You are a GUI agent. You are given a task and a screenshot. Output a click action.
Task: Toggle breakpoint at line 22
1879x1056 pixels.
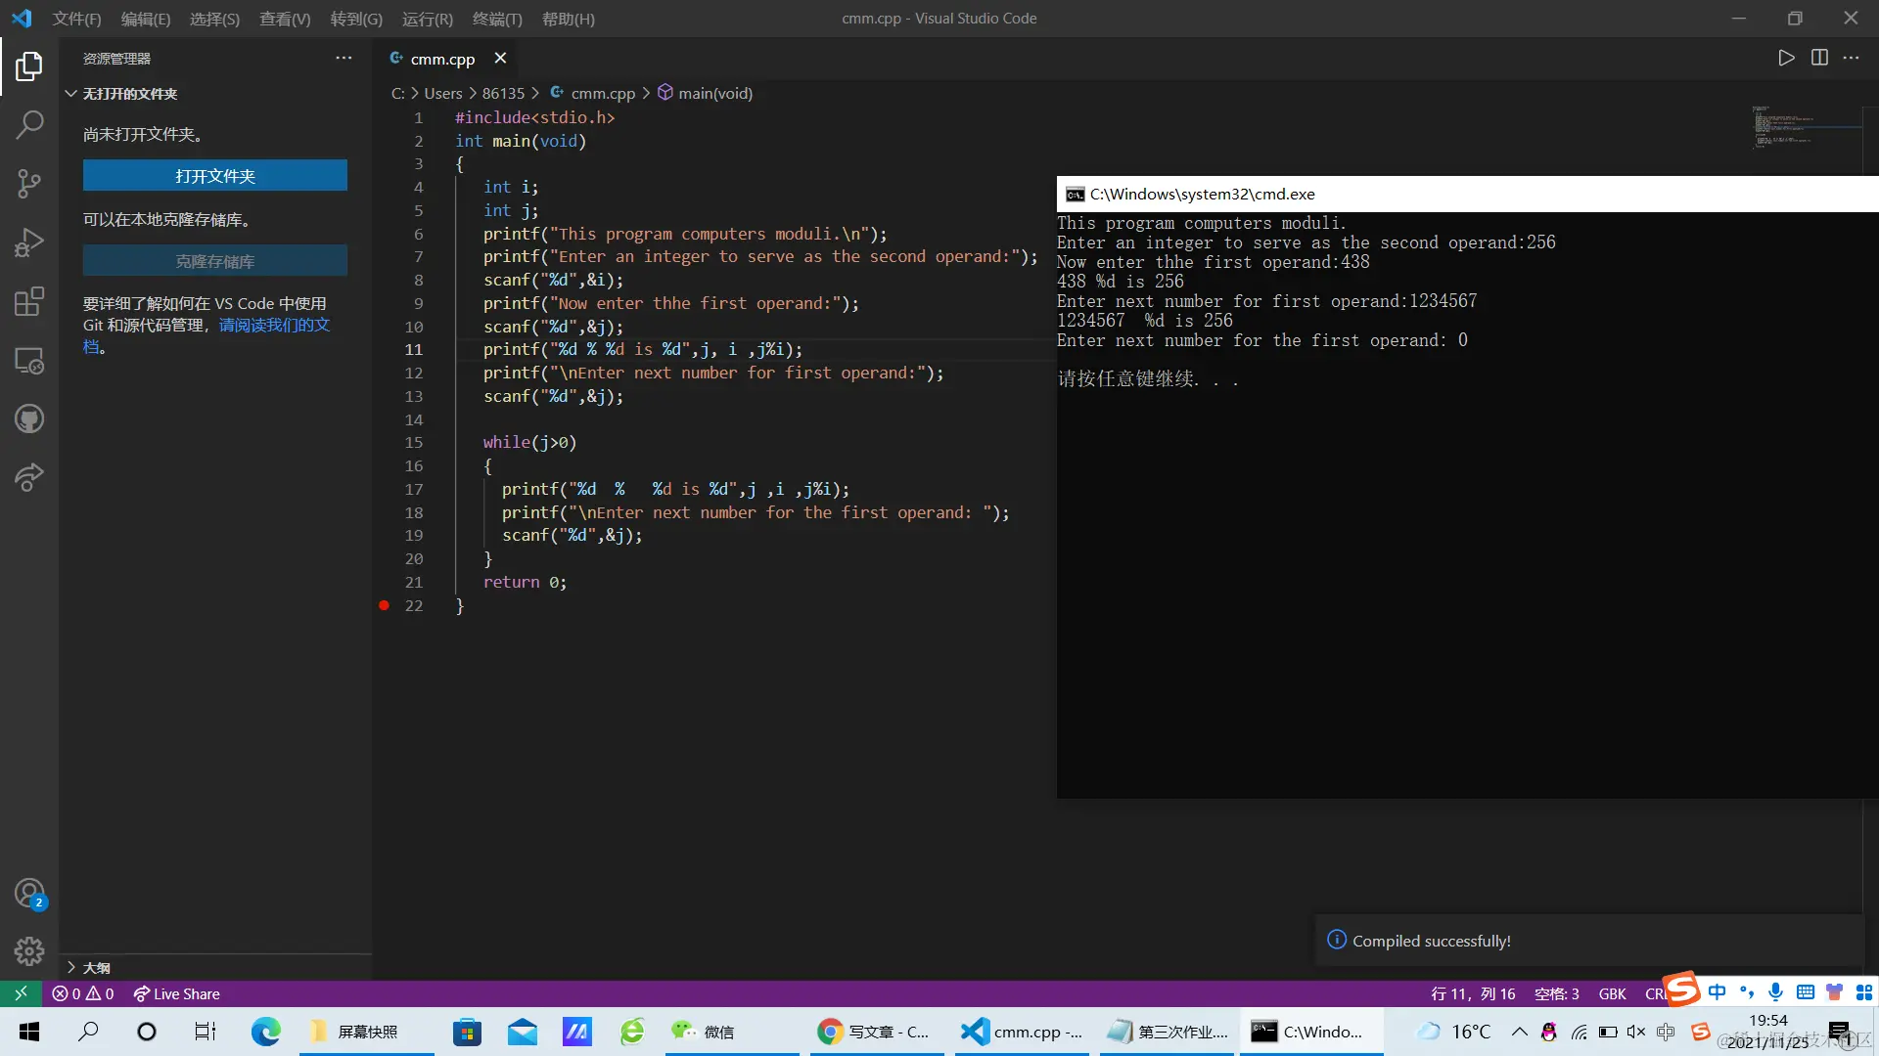(385, 606)
